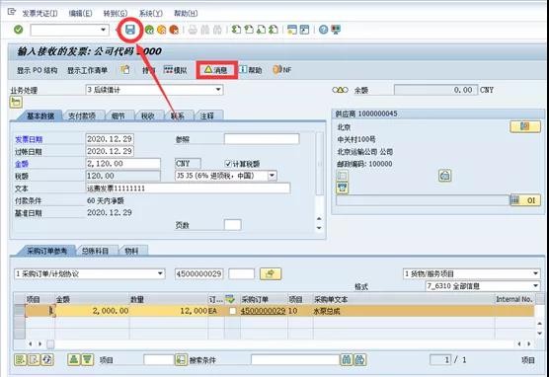Click the OI button in supplier panel
Viewport: 549px width, 377px height.
click(x=525, y=200)
